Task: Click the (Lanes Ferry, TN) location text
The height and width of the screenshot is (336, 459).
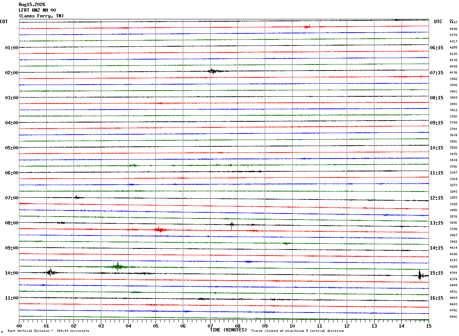Action: tap(41, 16)
